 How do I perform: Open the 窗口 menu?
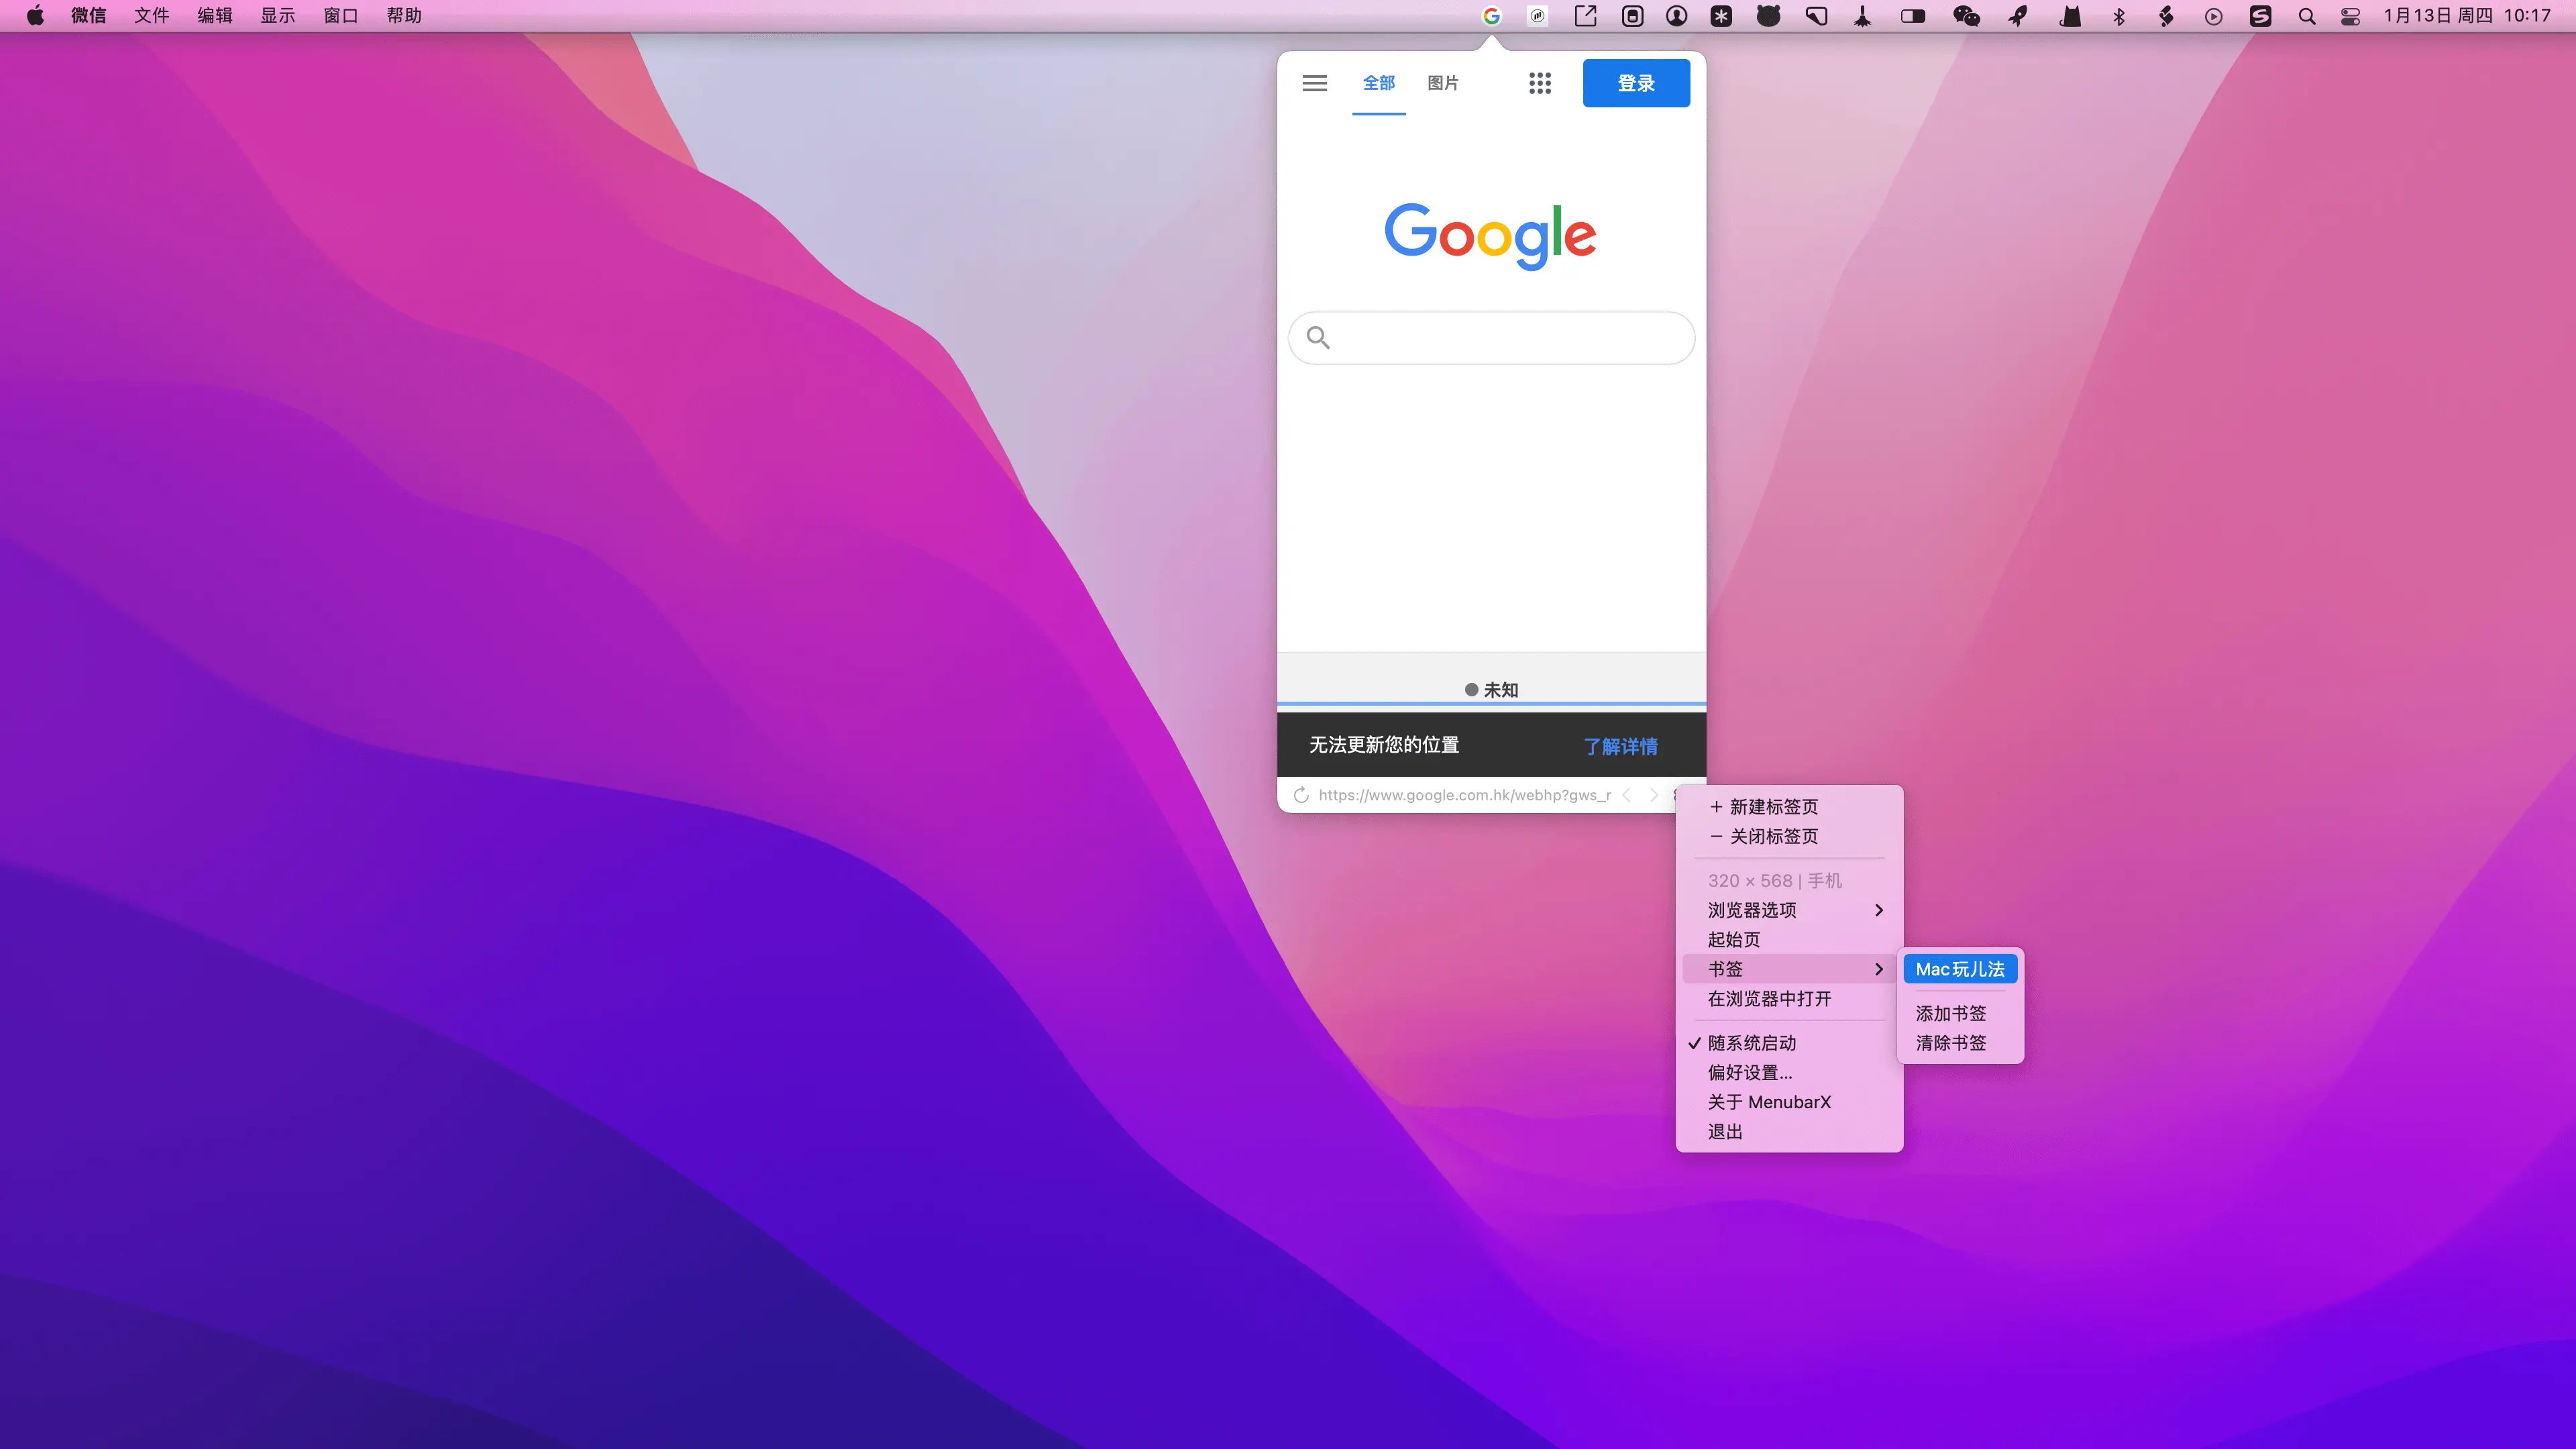click(x=341, y=16)
